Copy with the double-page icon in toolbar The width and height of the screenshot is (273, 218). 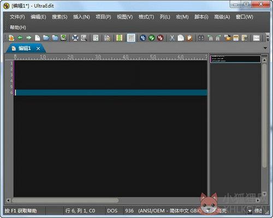[181, 38]
